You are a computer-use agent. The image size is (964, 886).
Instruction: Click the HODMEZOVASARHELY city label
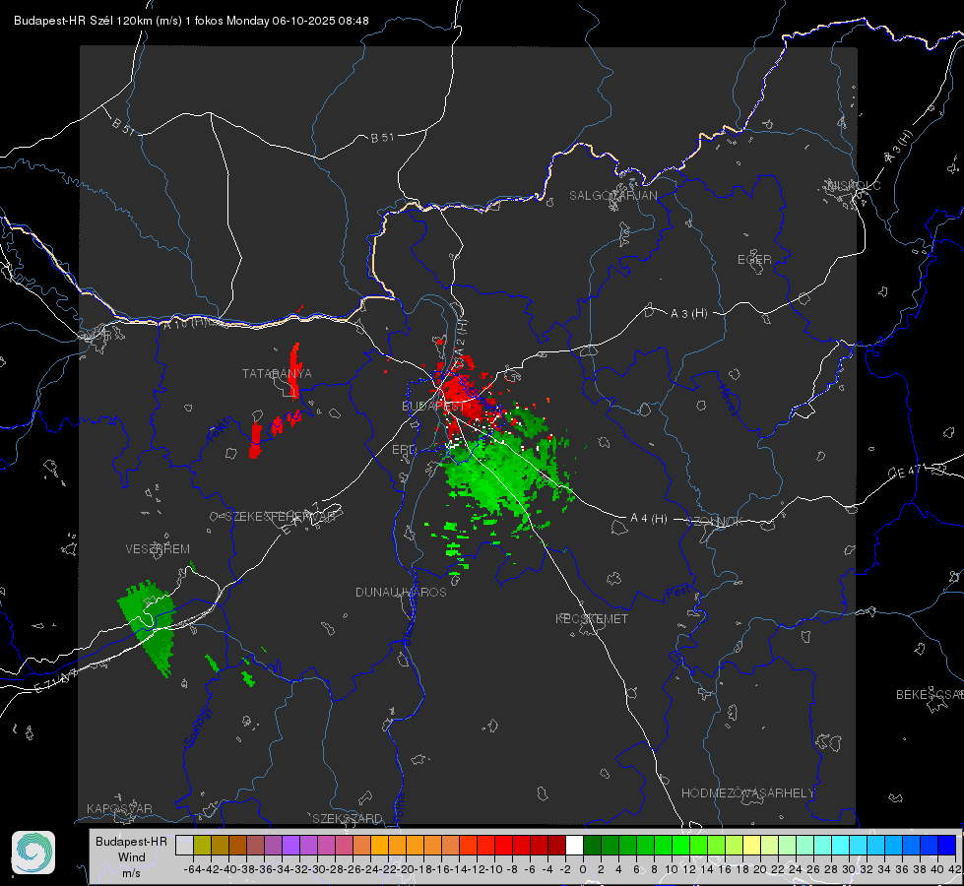tap(747, 793)
